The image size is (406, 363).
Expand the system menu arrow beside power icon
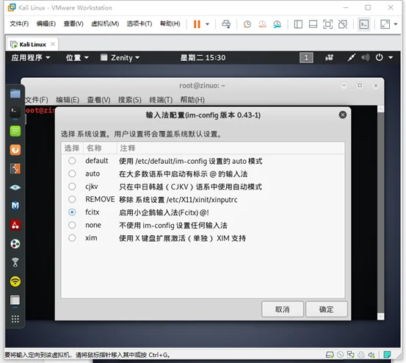(391, 57)
